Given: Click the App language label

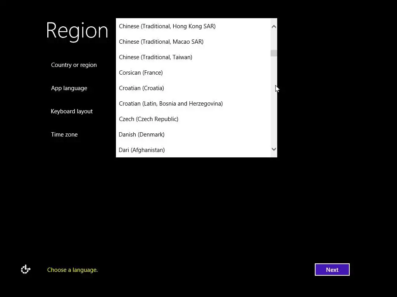Looking at the screenshot, I should (x=69, y=88).
